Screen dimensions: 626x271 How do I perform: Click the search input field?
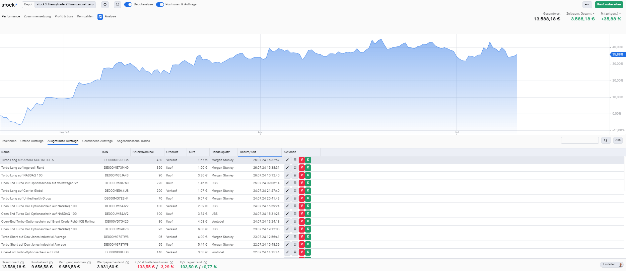[x=580, y=140]
